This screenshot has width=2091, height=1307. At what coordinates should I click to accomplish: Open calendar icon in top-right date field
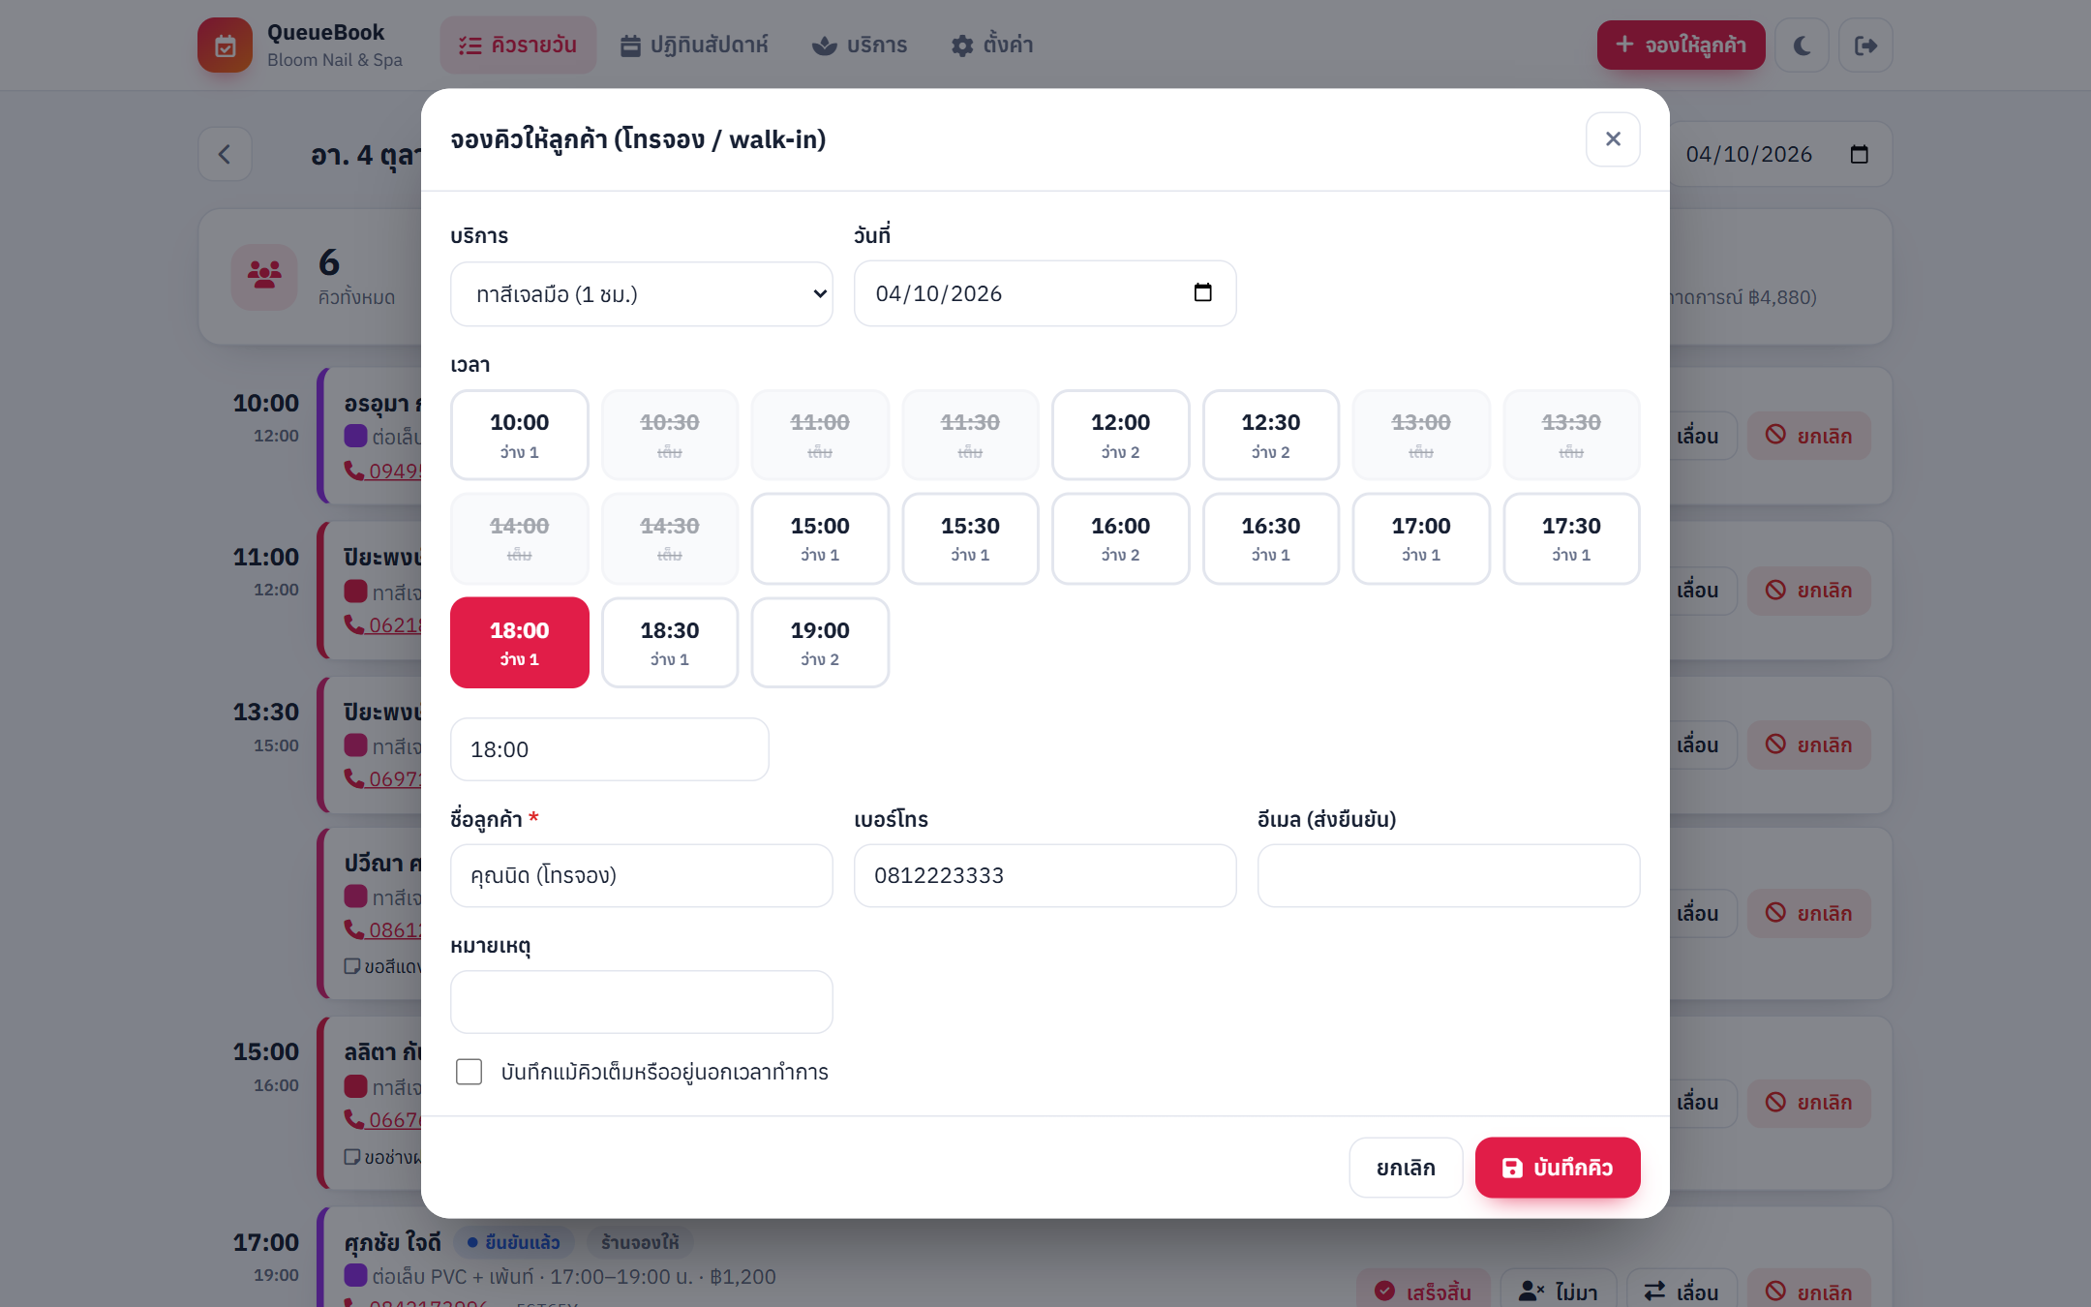coord(1859,154)
